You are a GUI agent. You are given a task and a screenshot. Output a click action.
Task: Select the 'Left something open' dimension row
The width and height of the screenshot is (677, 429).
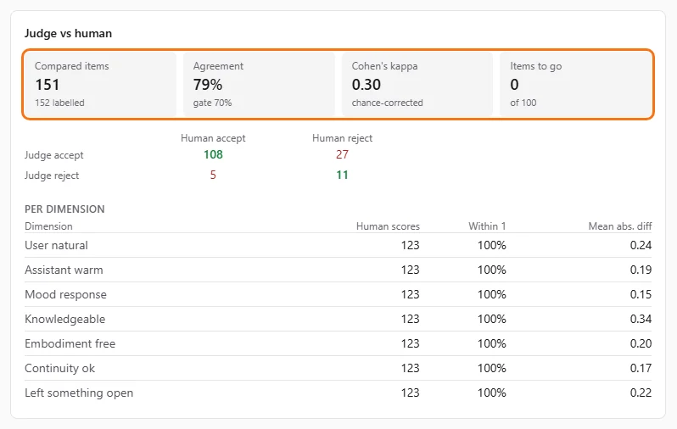coord(338,393)
